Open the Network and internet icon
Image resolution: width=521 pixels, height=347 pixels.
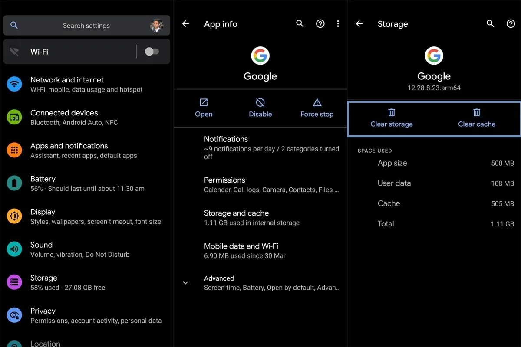[x=14, y=84]
